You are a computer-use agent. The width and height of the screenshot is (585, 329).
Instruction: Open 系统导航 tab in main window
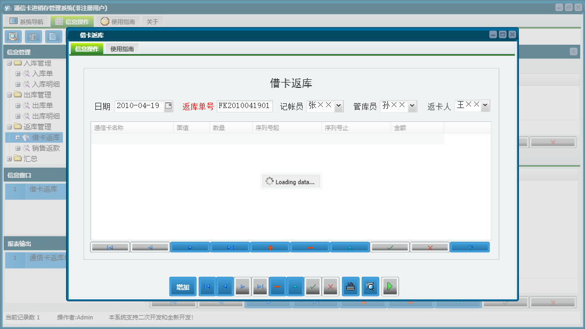(x=27, y=22)
